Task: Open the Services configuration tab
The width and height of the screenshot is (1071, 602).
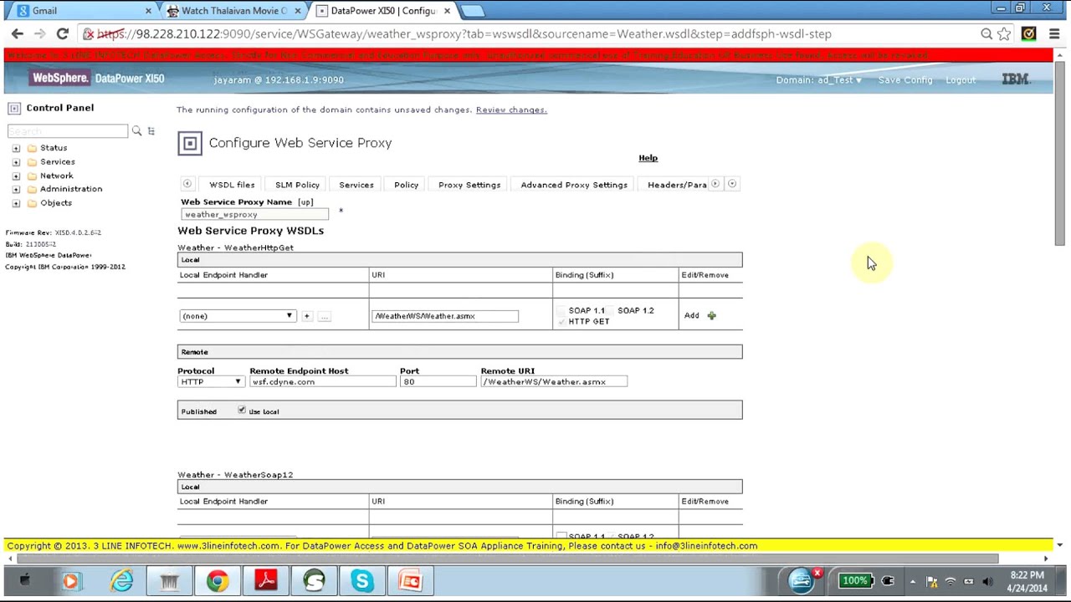Action: pos(356,185)
